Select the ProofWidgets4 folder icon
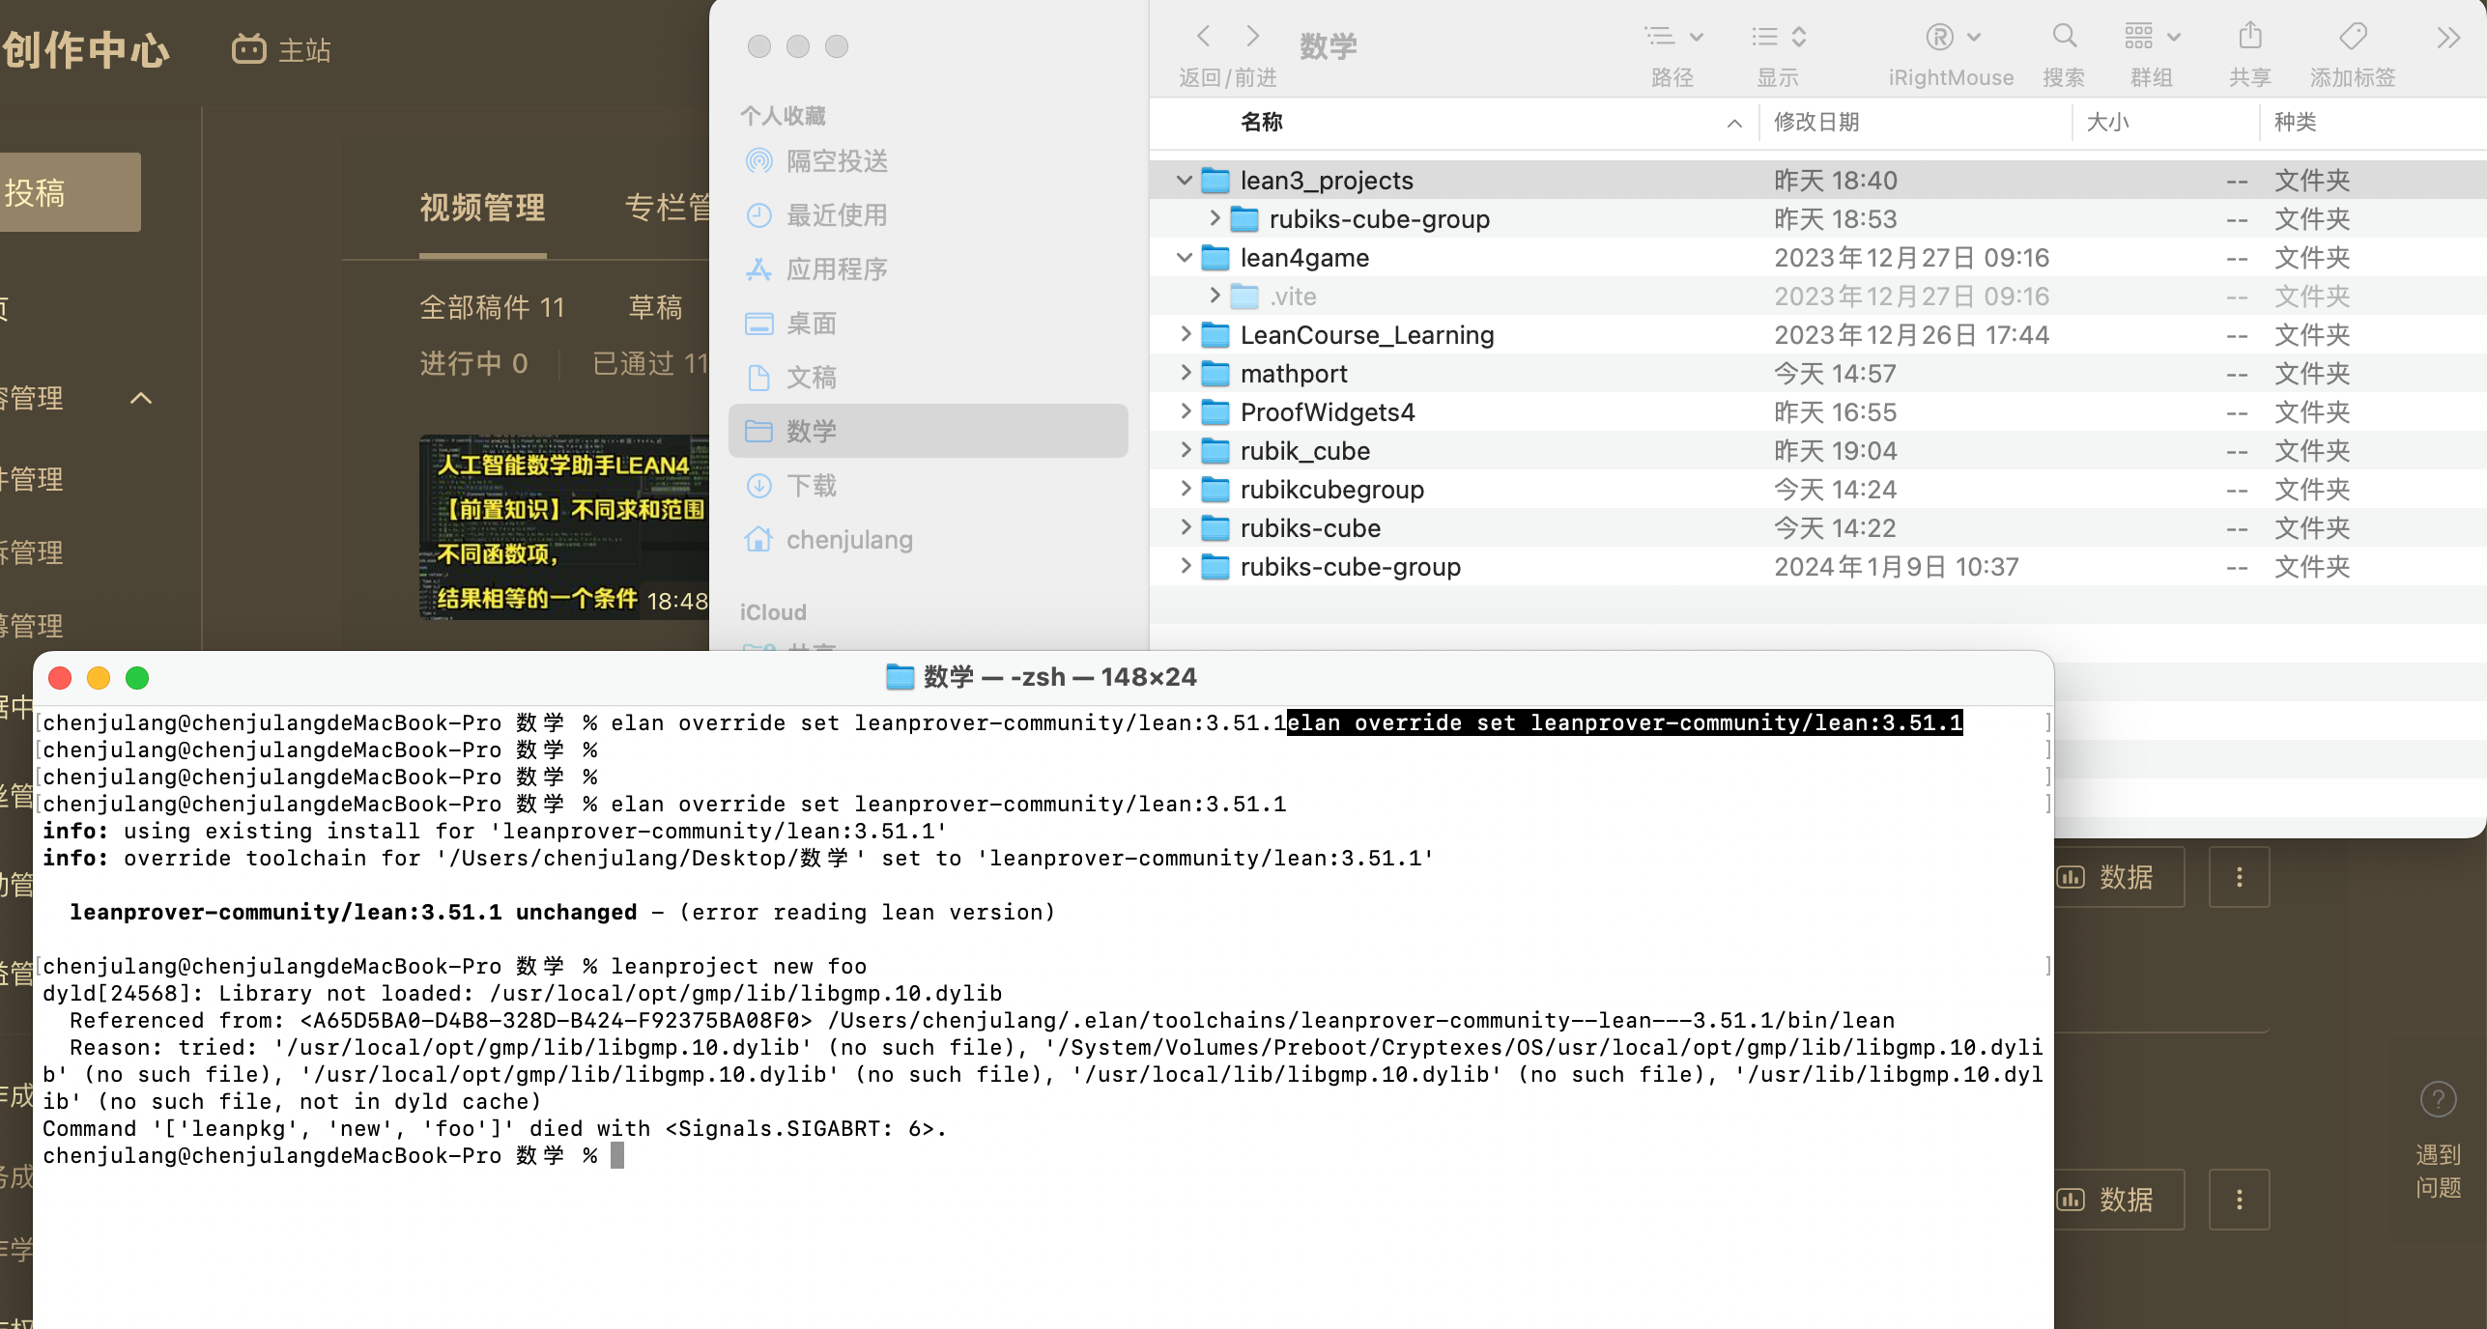The width and height of the screenshot is (2487, 1329). (1215, 411)
